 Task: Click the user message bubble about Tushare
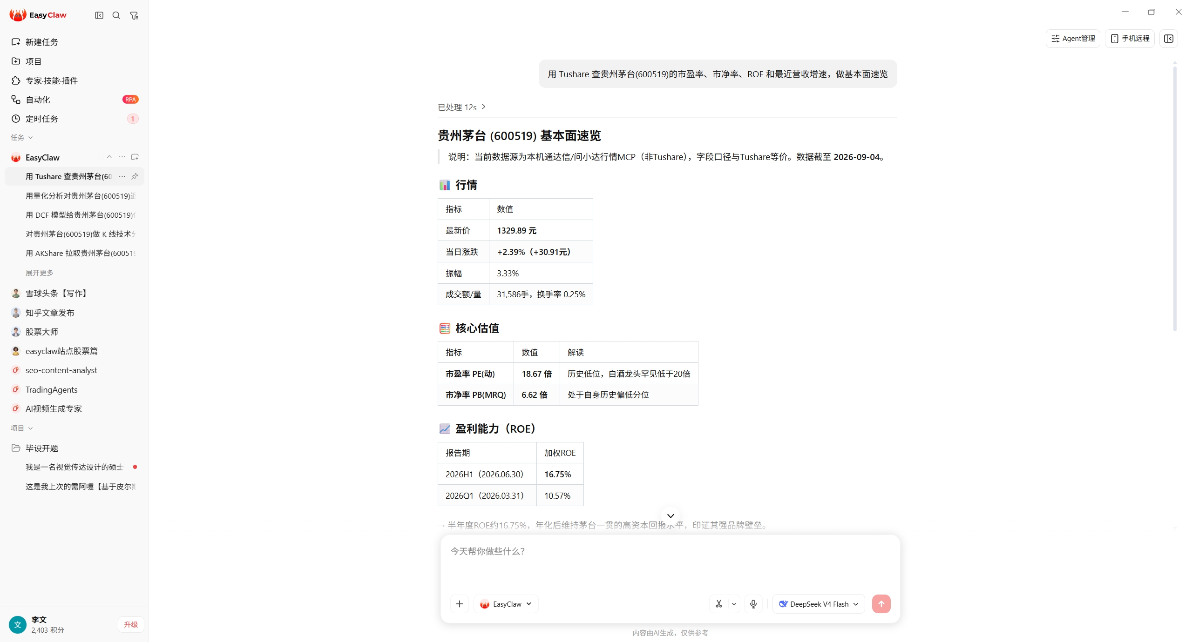pyautogui.click(x=718, y=74)
